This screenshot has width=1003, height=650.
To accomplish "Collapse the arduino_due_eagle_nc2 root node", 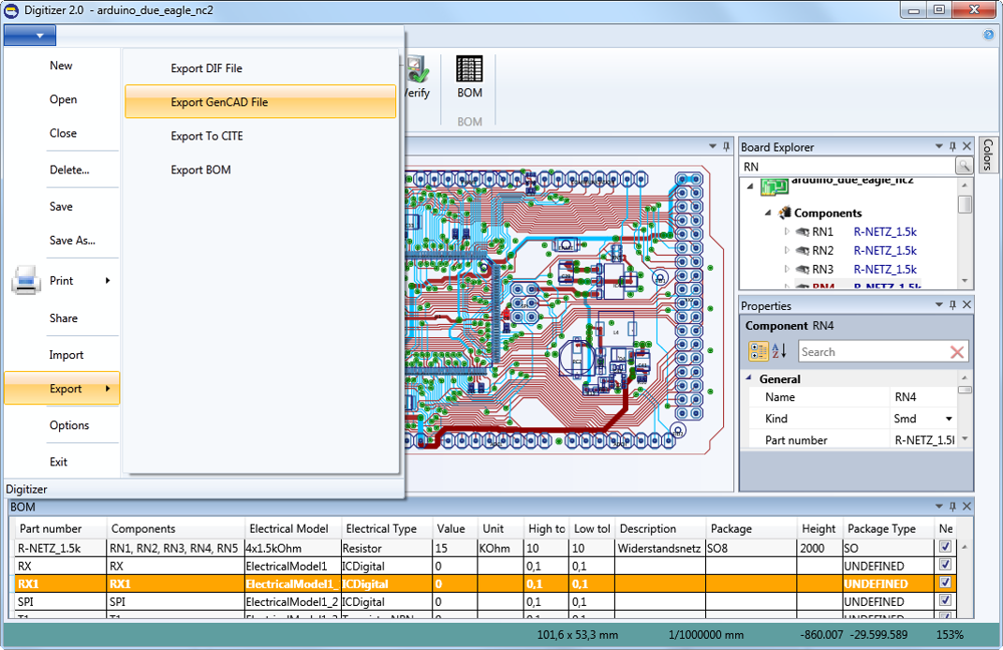I will 750,186.
